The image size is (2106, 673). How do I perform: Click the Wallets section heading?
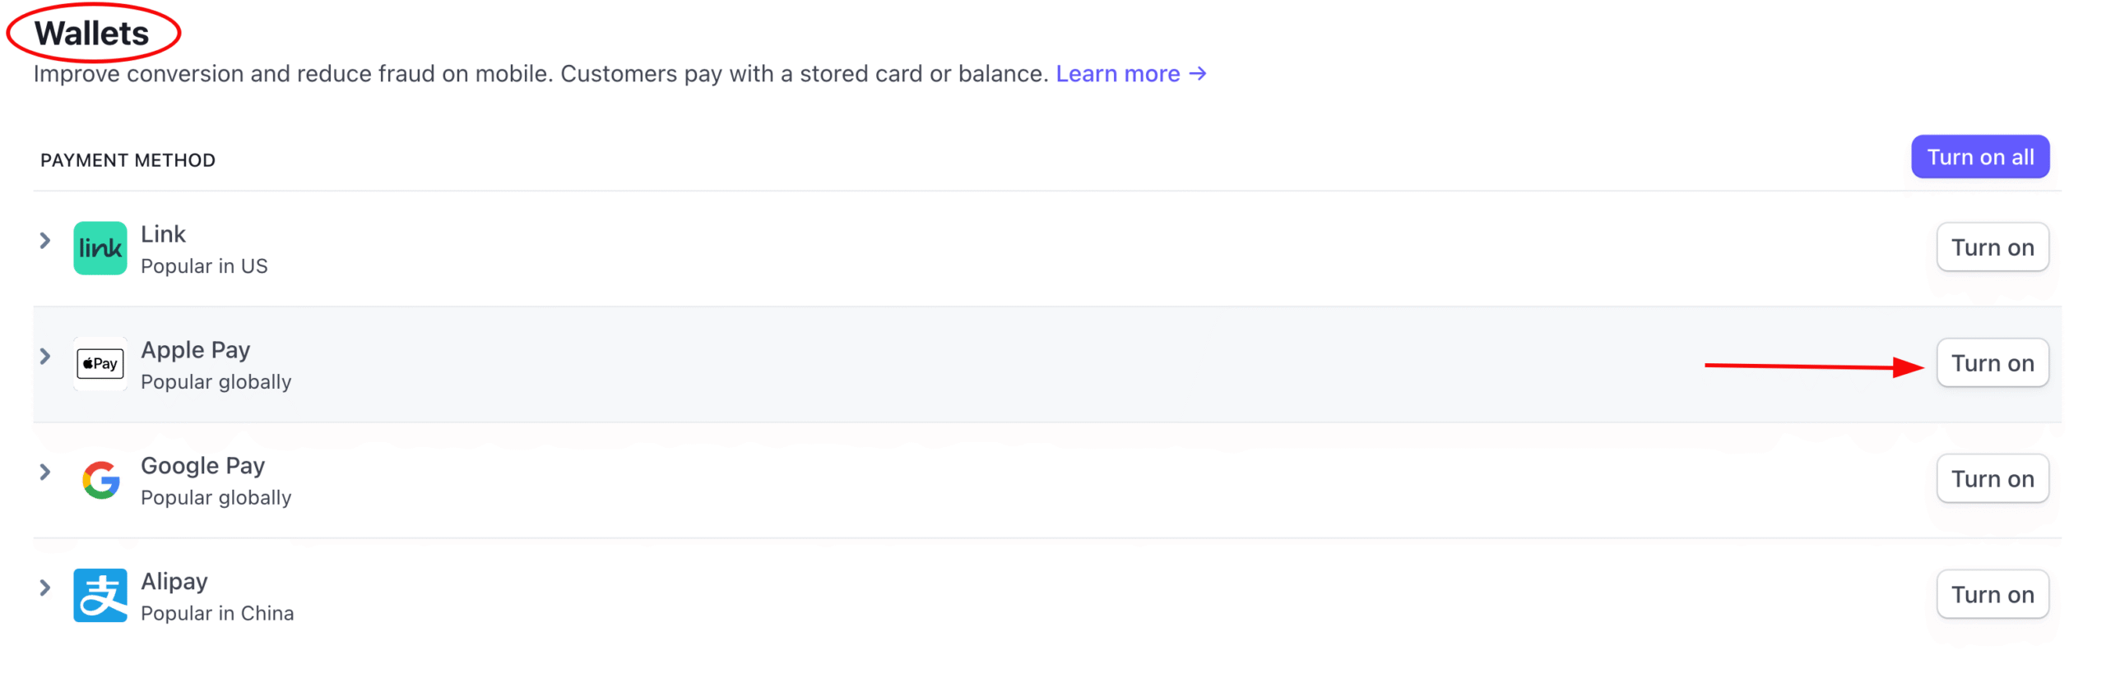(90, 33)
